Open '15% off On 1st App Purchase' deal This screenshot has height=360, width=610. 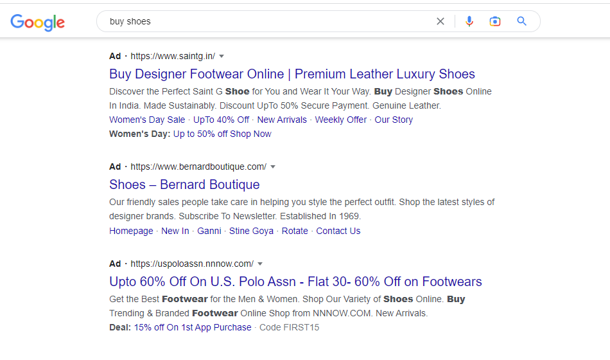[x=193, y=327]
